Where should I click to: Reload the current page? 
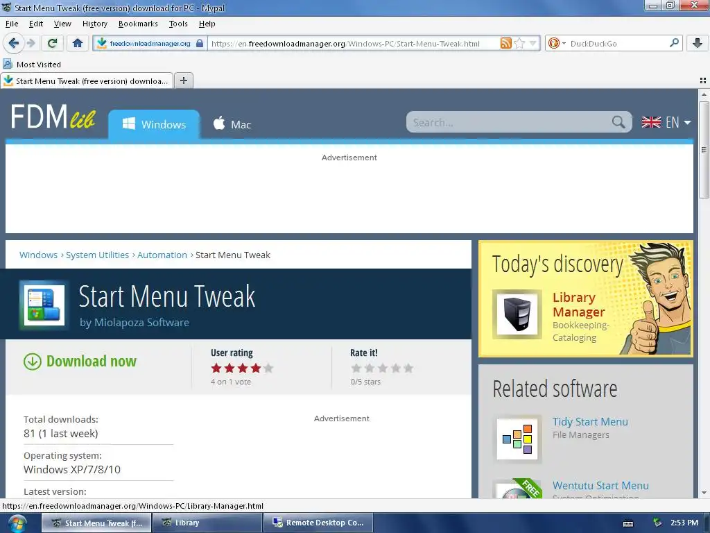pyautogui.click(x=52, y=44)
